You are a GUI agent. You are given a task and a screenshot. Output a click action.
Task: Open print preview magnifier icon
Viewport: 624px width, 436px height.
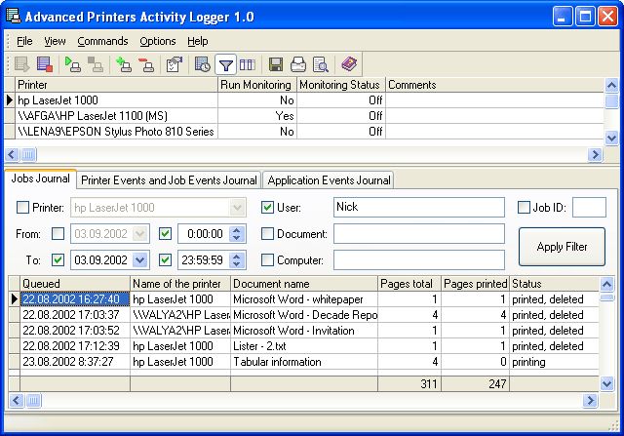click(x=321, y=64)
